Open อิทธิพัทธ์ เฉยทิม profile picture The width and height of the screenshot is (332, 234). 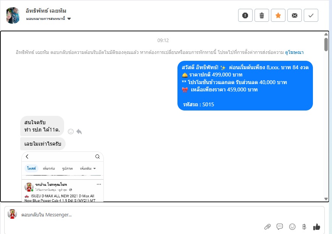click(x=13, y=15)
